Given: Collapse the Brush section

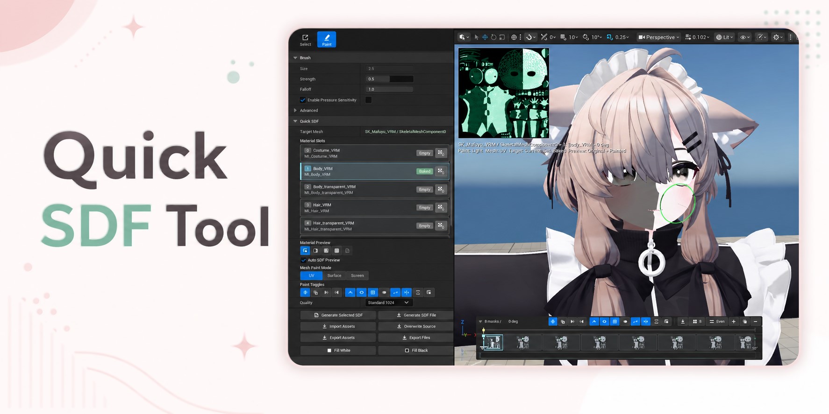Looking at the screenshot, I should click(295, 58).
